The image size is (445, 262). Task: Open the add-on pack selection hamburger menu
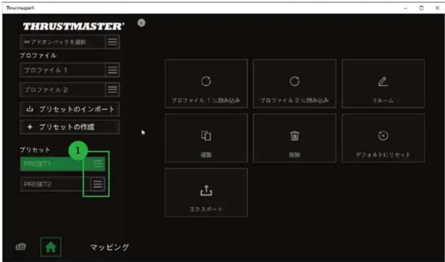(x=112, y=42)
